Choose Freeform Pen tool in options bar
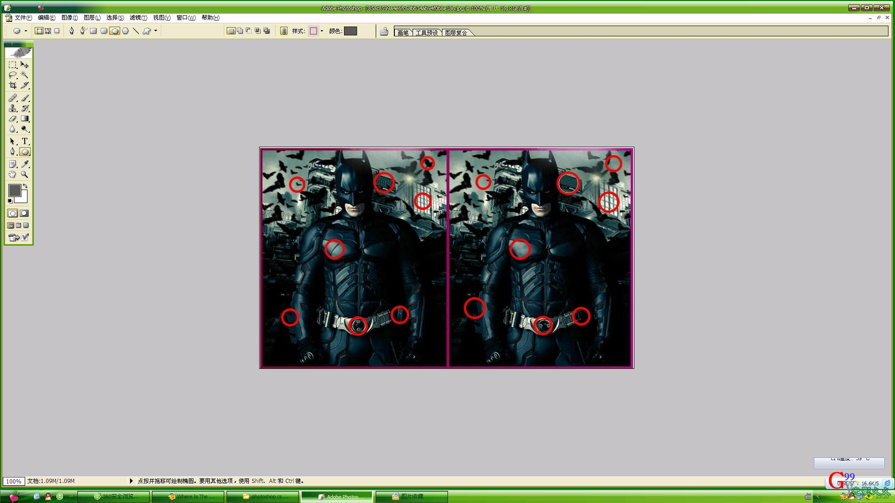 83,31
